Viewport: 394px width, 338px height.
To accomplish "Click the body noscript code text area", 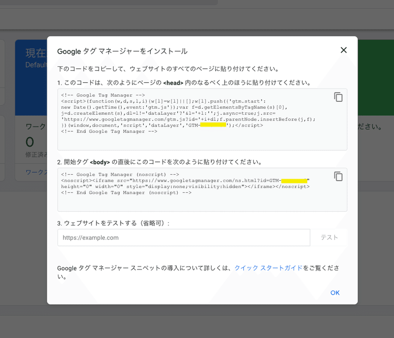I will (x=202, y=190).
